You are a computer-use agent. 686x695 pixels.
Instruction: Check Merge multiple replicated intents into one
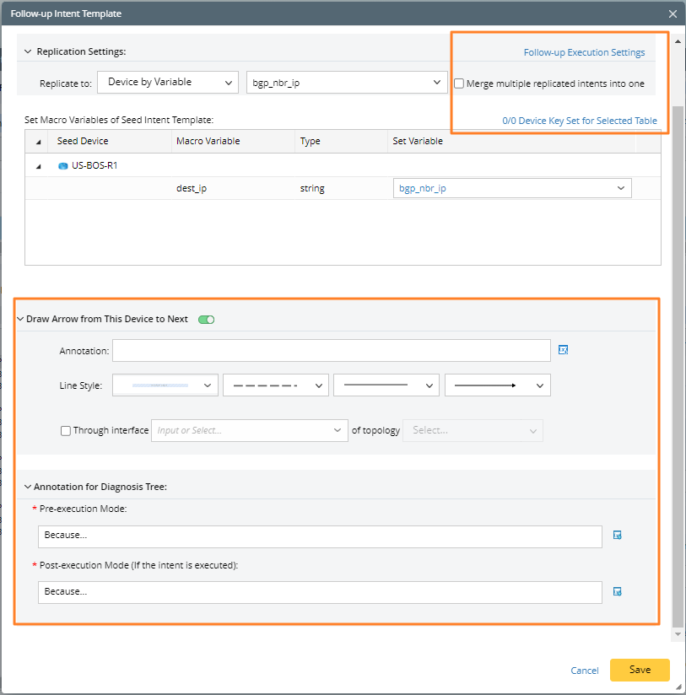(x=459, y=84)
